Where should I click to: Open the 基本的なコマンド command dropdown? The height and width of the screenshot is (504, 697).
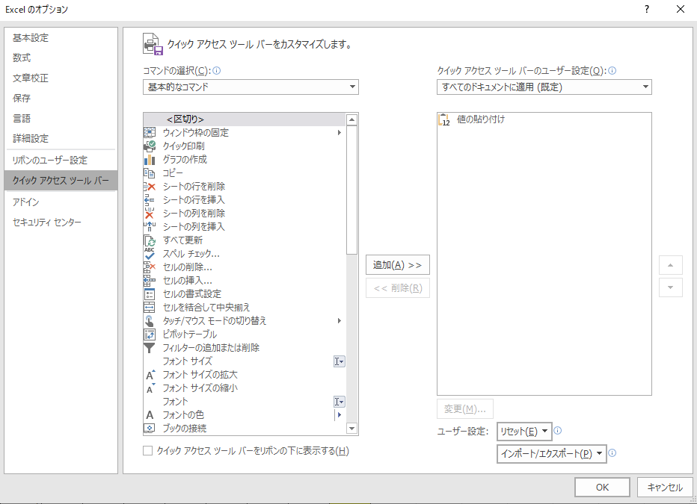point(251,87)
